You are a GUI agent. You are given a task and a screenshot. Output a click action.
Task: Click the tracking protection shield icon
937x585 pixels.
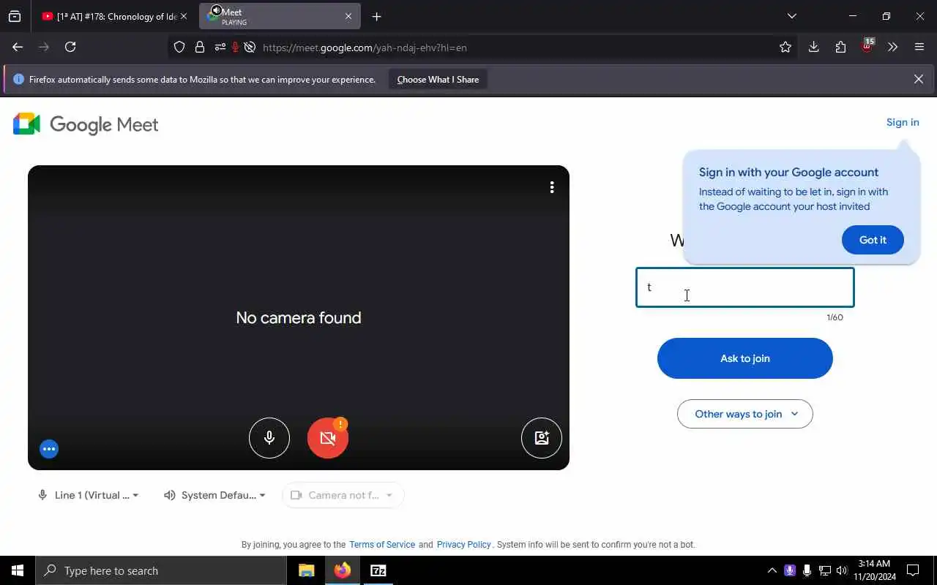click(x=179, y=48)
